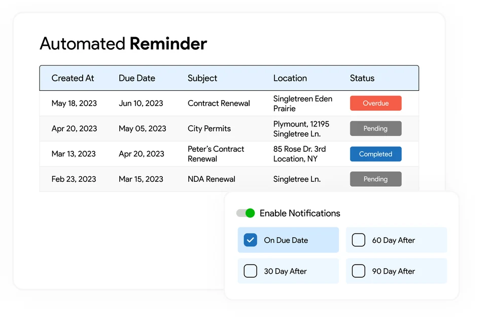Viewport: 487px width, 325px height.
Task: Click the Plymount, 12195 Singletree Ln. location
Action: (x=301, y=129)
